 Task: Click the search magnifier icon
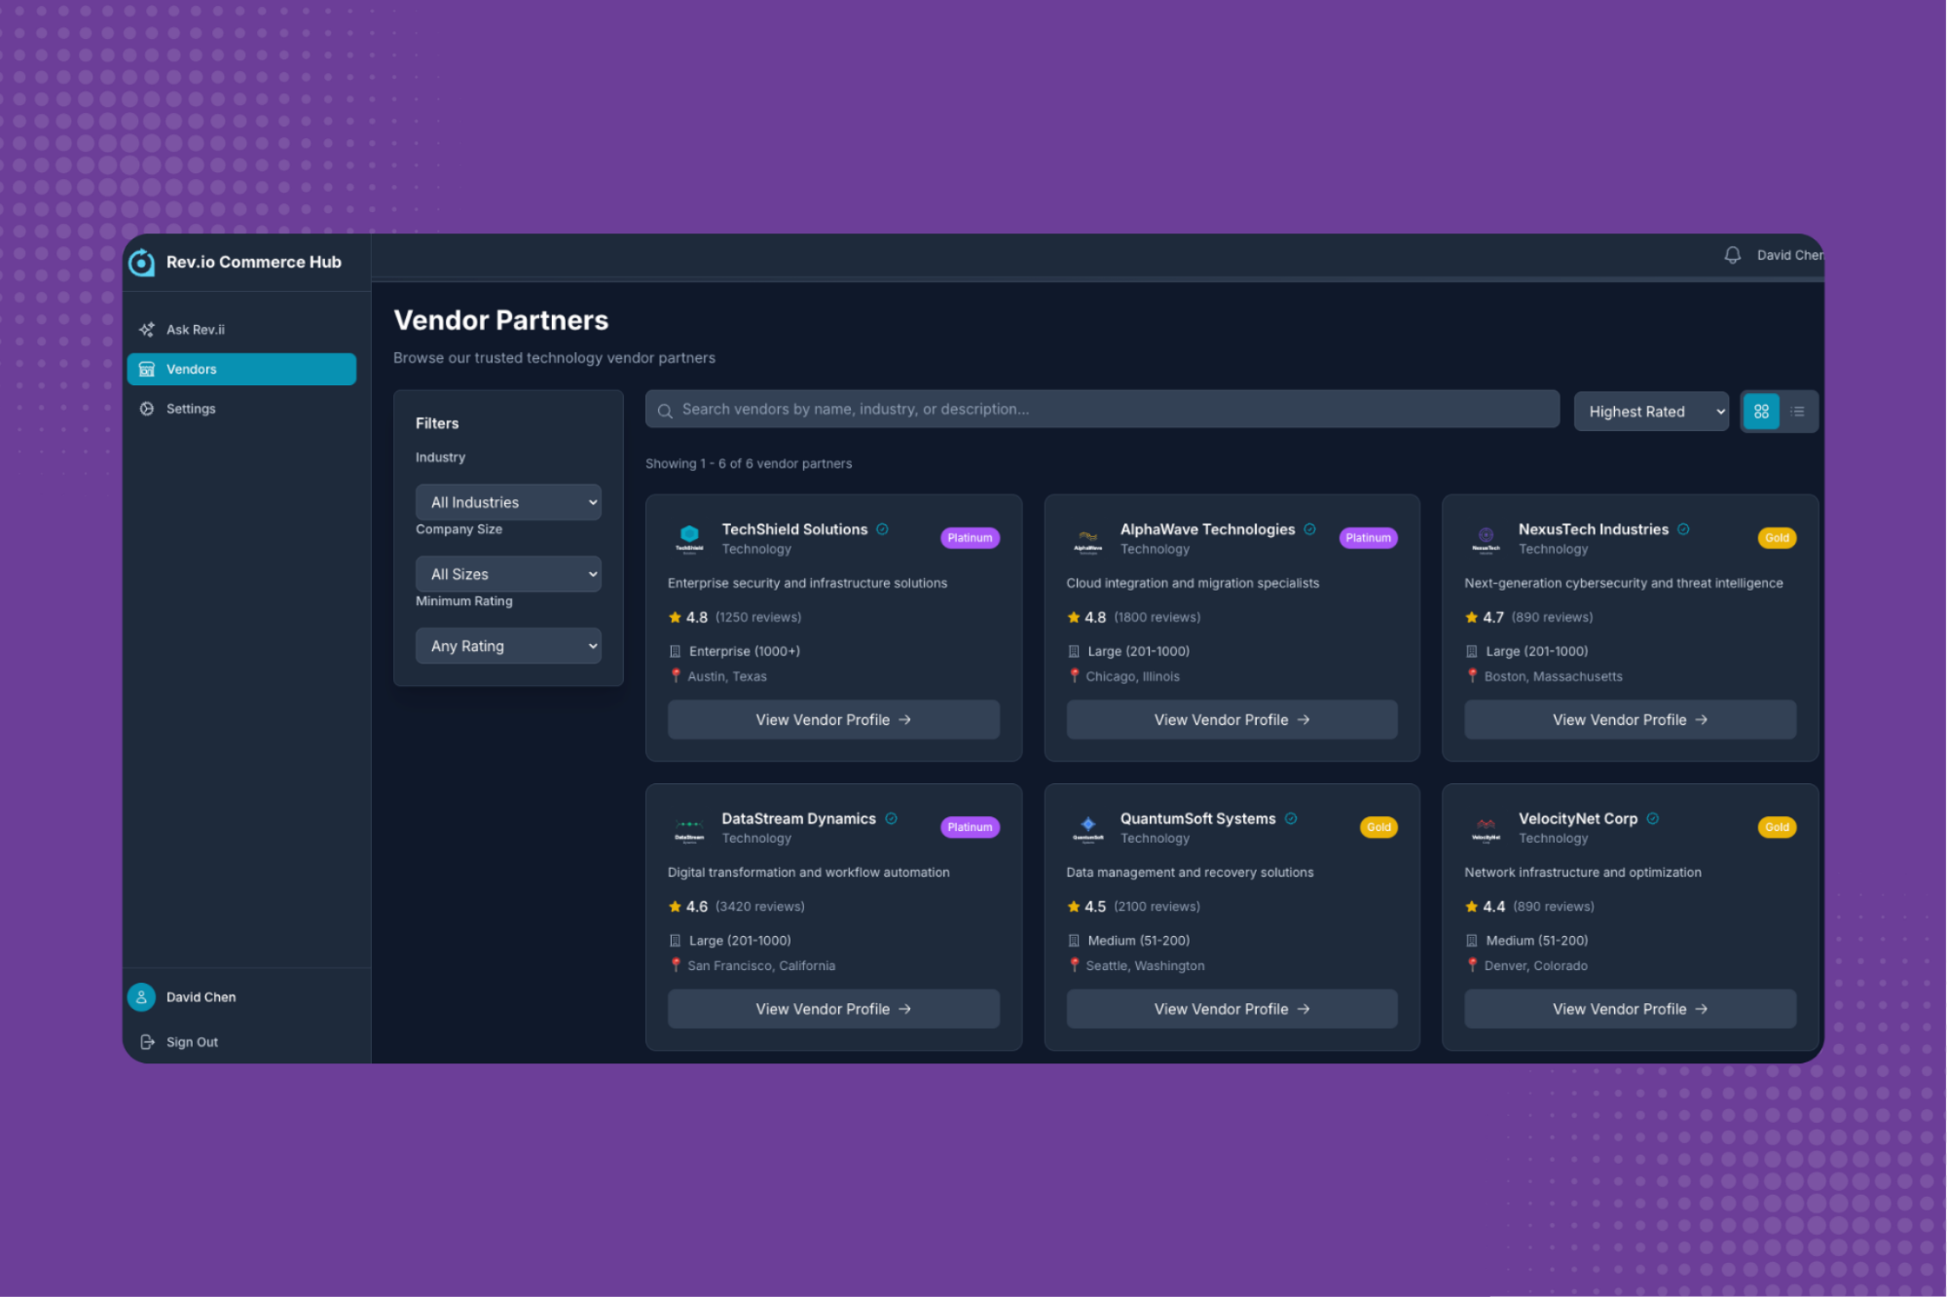point(665,409)
